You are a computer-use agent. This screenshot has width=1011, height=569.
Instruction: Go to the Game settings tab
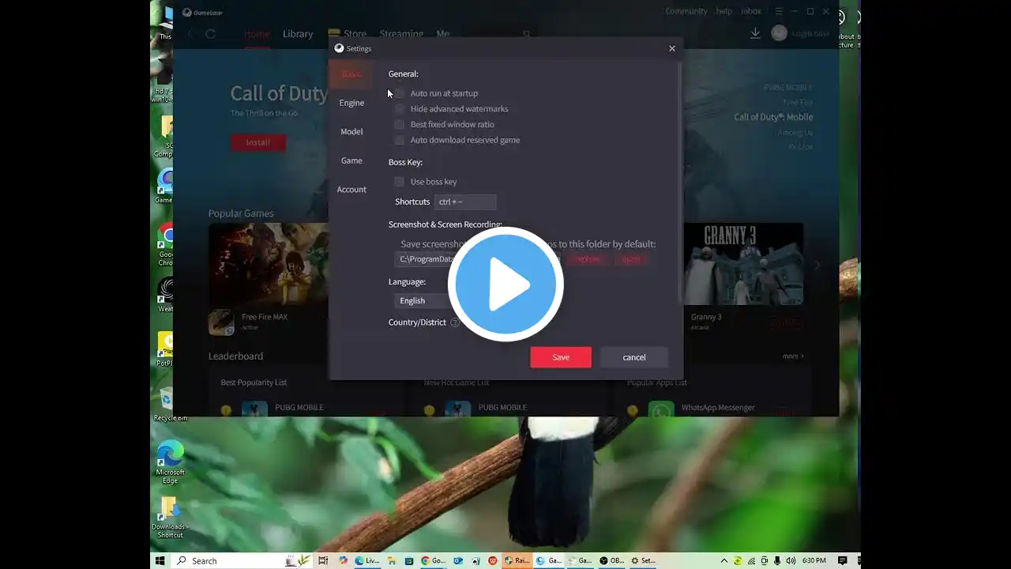351,160
